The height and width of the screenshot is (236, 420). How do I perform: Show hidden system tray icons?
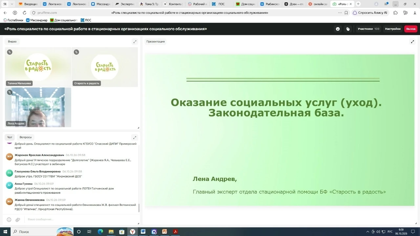pos(367,232)
